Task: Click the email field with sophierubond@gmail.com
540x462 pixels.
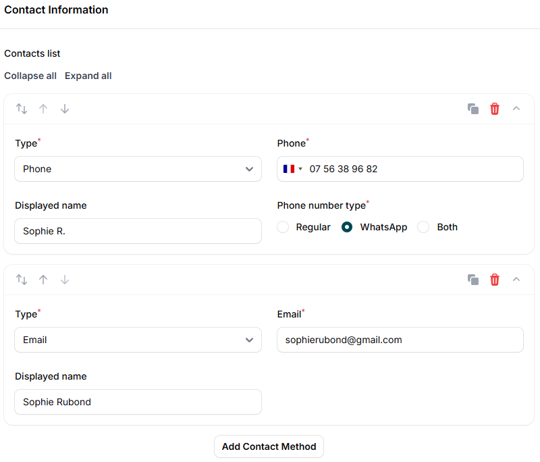Action: pyautogui.click(x=400, y=340)
